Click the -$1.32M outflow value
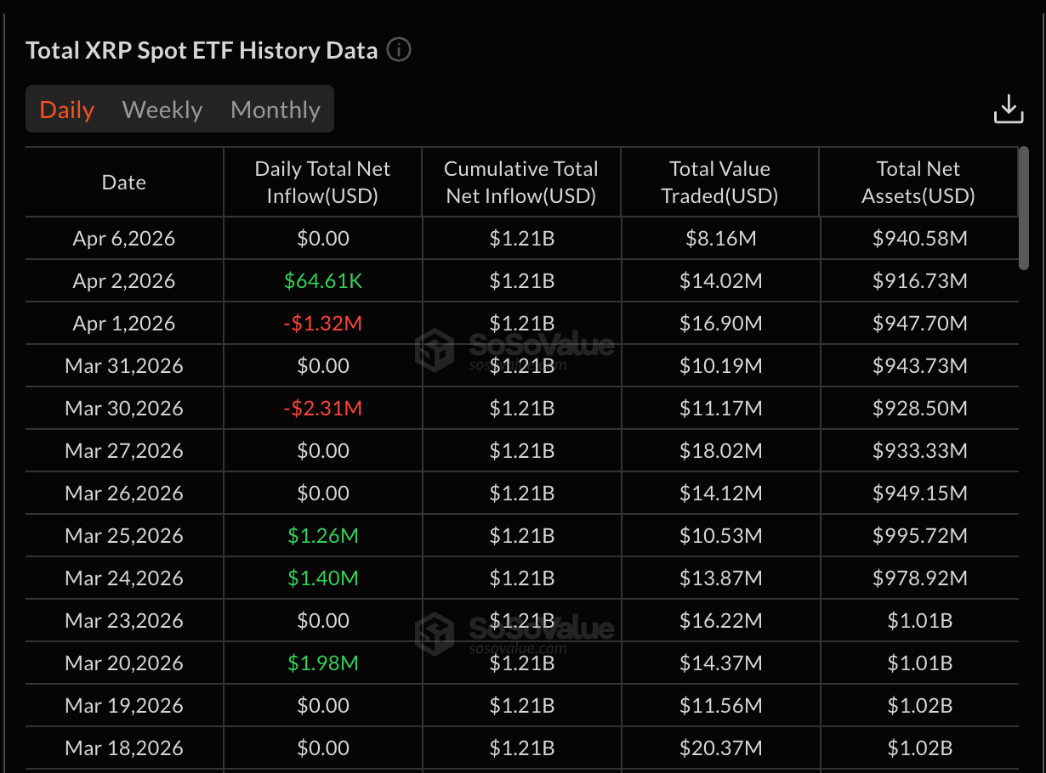Screen dimensions: 1046x773 (323, 324)
